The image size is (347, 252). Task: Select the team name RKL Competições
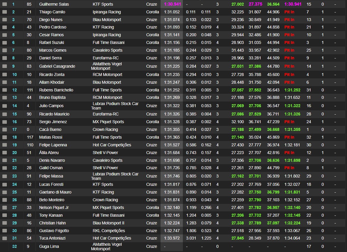109,231
